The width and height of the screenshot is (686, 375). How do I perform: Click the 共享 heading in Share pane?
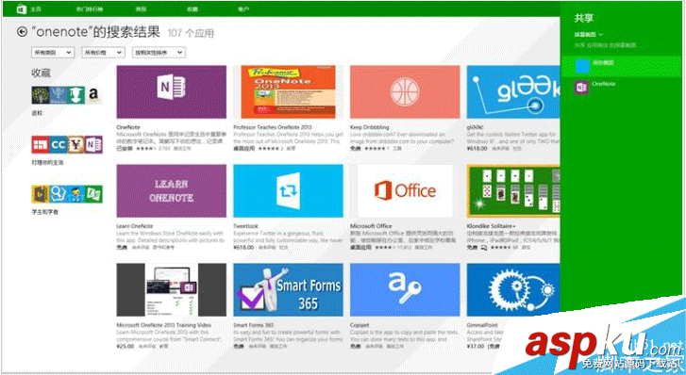(x=584, y=18)
